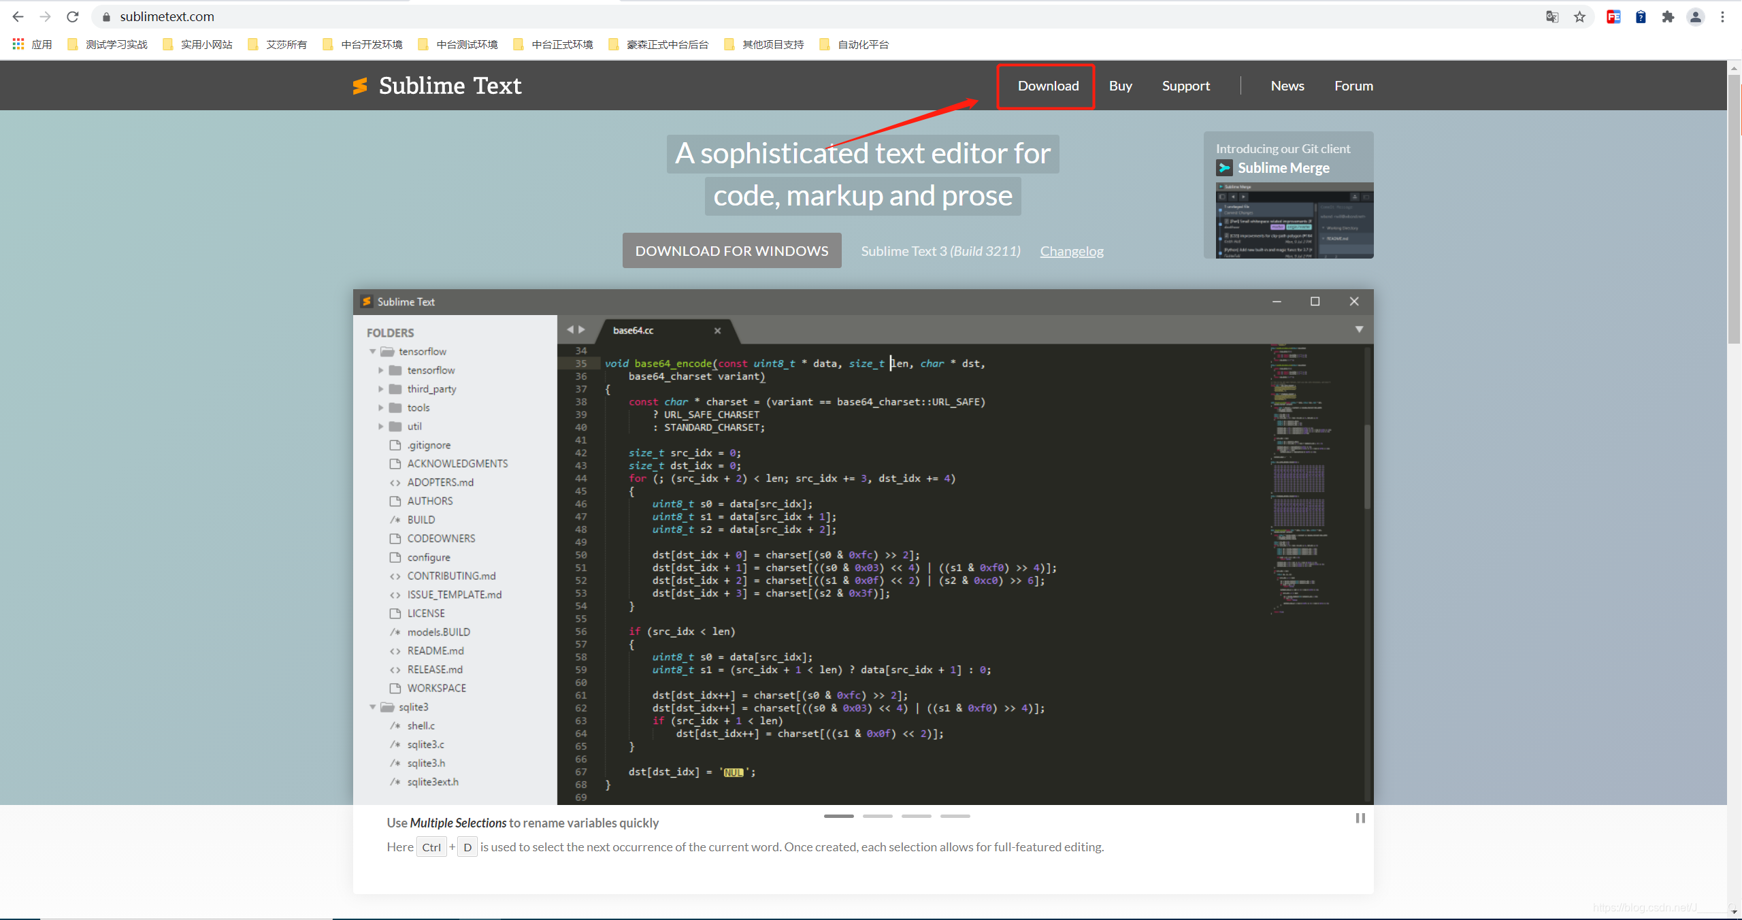This screenshot has width=1742, height=920.
Task: Go to the News page
Action: [1287, 86]
